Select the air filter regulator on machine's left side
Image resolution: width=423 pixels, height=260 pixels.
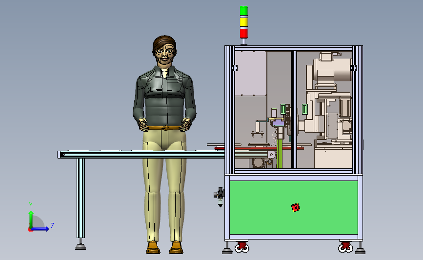220,197
